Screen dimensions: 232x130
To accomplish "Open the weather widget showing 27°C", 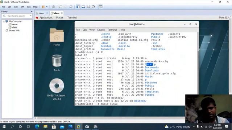I will [x=177, y=127].
